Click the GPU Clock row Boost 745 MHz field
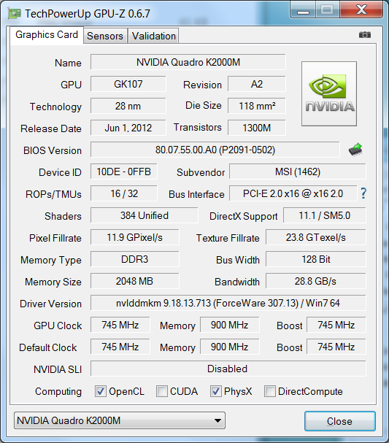The width and height of the screenshot is (389, 443). (x=336, y=325)
